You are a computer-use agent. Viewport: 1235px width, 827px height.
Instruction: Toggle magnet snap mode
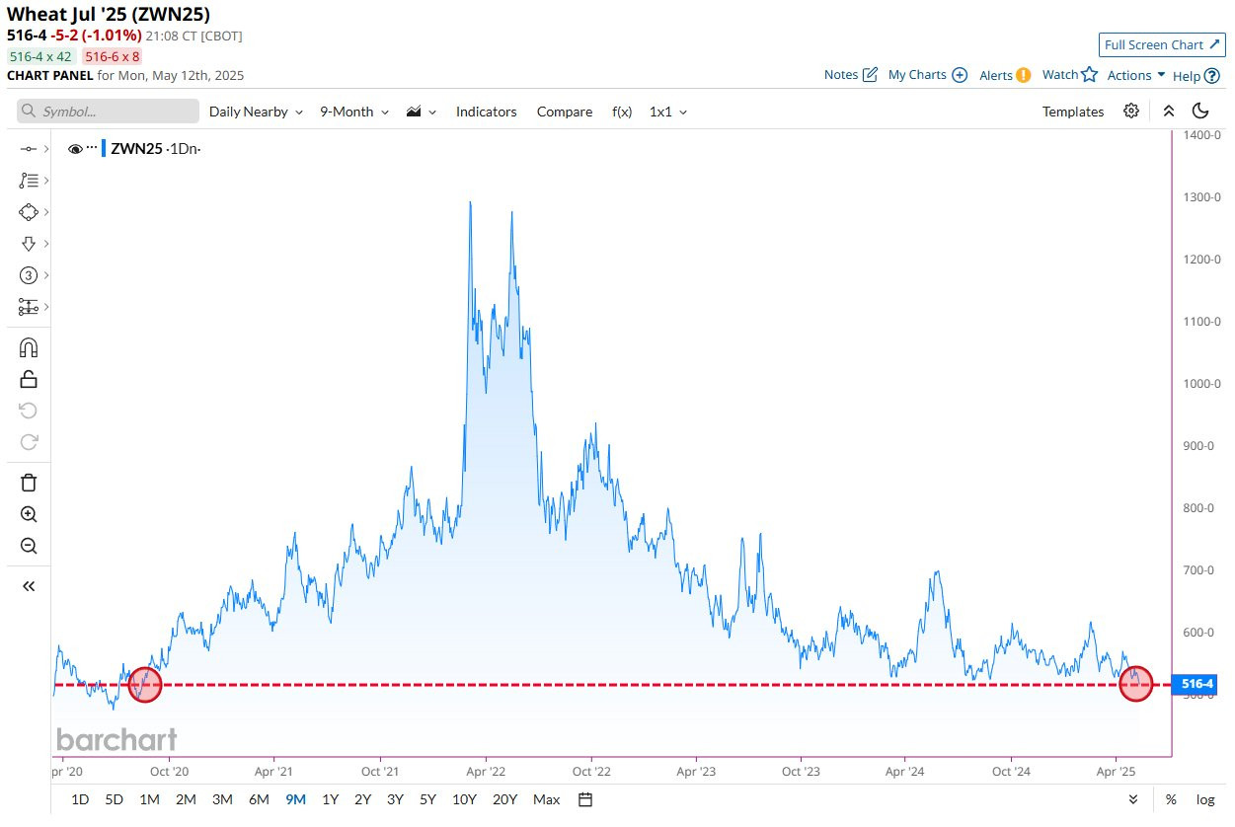[29, 347]
